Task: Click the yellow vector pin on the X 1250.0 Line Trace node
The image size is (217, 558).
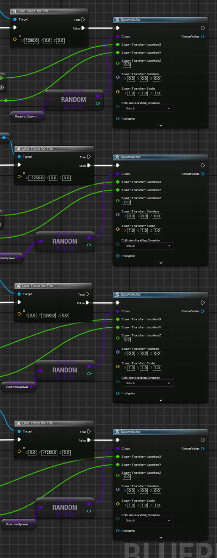Action: (x=15, y=39)
